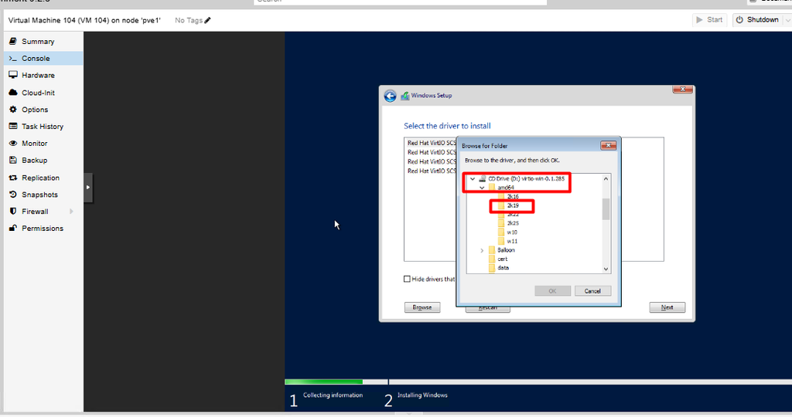The image size is (792, 417).
Task: Click the folder tree scroll down arrow
Action: 606,270
